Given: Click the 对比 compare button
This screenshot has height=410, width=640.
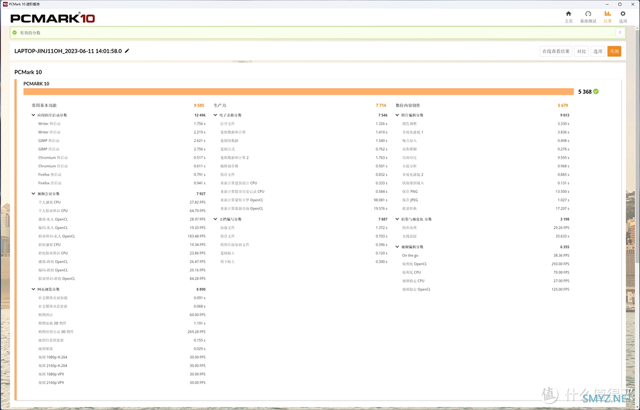Looking at the screenshot, I should click(x=581, y=51).
